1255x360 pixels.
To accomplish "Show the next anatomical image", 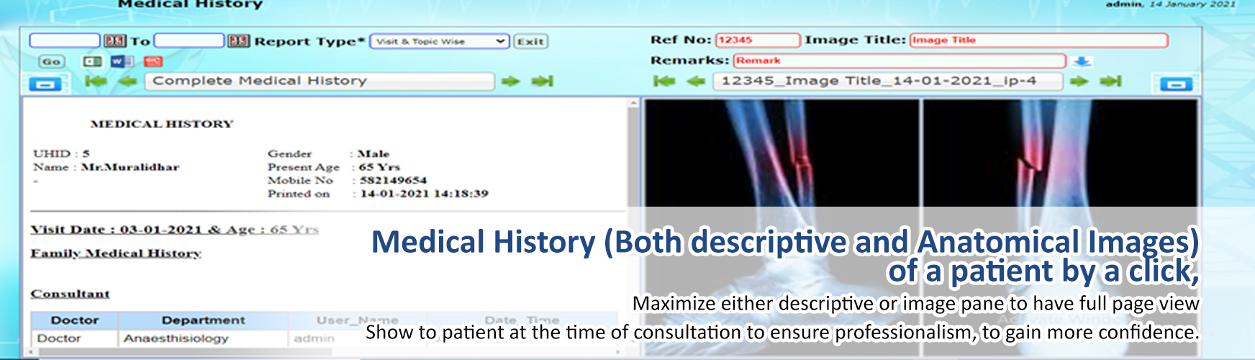I will click(x=1078, y=81).
